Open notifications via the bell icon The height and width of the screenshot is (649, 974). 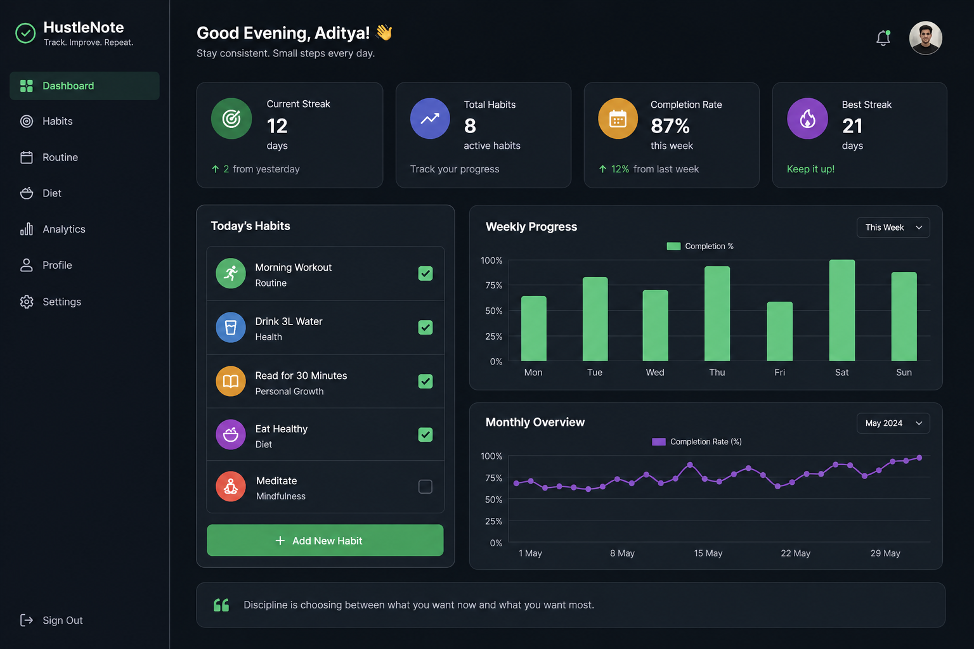[883, 38]
